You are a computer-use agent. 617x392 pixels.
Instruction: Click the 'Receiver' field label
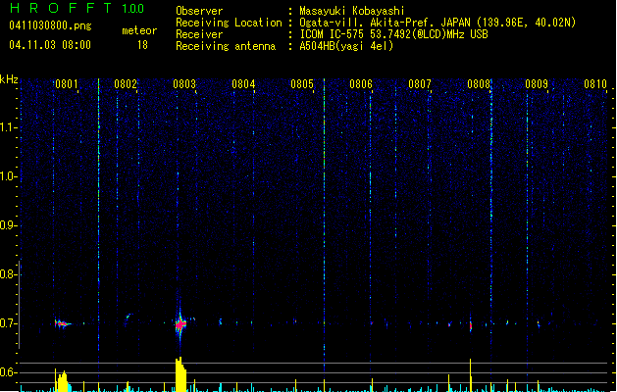199,34
